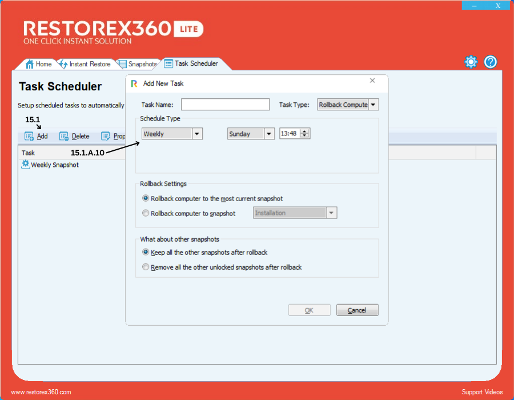
Task: Select Rollback computer to most current snapshot
Action: (x=146, y=199)
